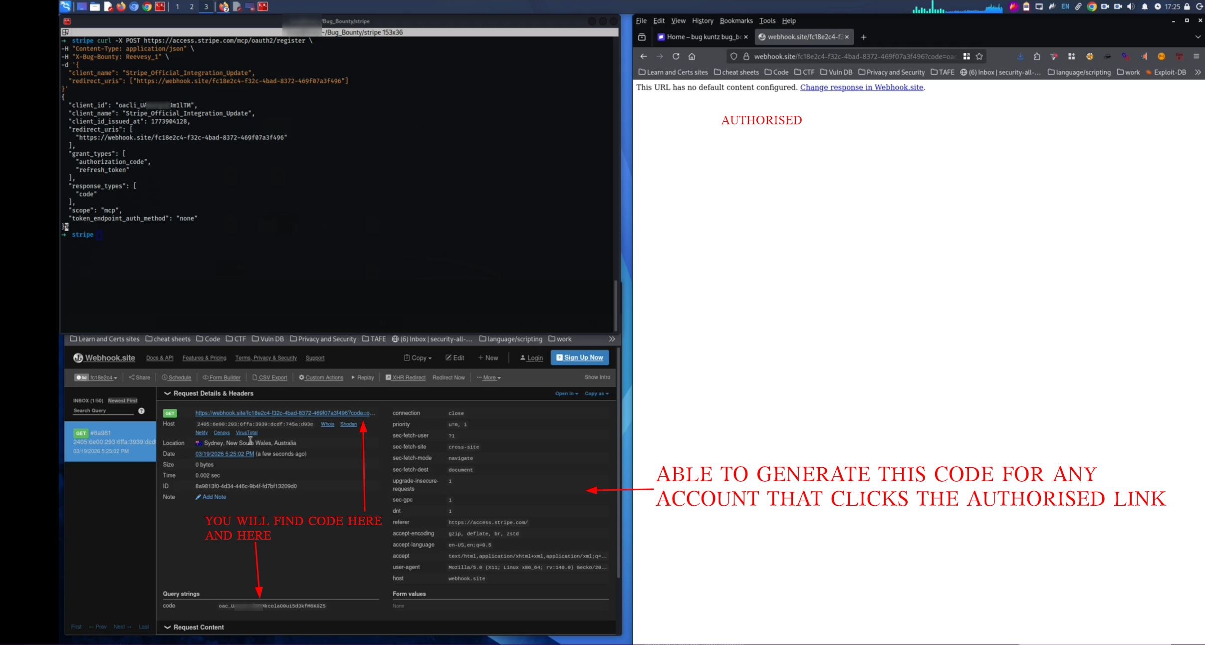This screenshot has height=645, width=1205.
Task: Create a New webhook URL
Action: [488, 358]
